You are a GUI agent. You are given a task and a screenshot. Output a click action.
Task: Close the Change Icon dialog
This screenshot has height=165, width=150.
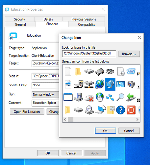click(139, 38)
